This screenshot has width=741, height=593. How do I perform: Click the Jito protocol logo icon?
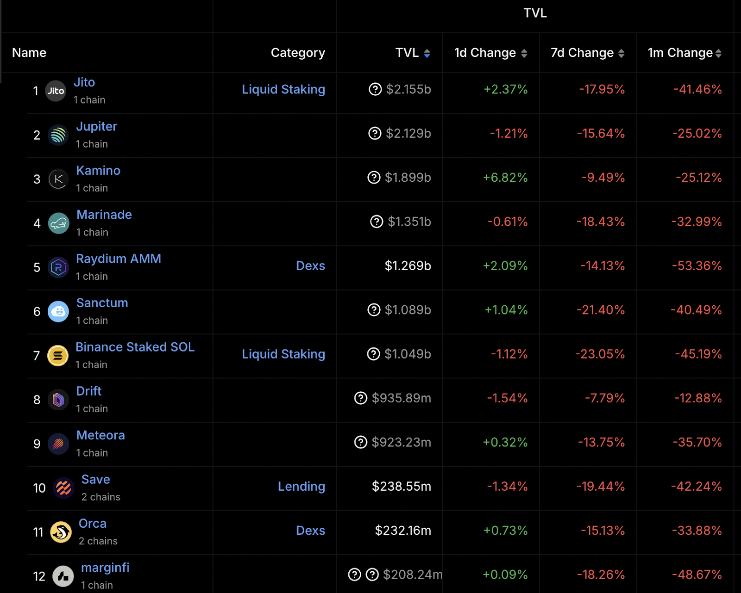click(x=56, y=91)
